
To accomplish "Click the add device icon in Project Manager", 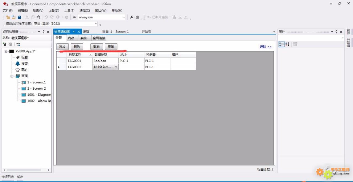I will coord(4,44).
